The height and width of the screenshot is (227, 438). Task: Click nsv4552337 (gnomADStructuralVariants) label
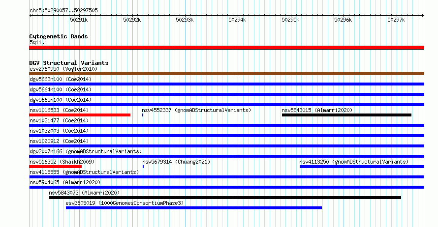pyautogui.click(x=197, y=110)
